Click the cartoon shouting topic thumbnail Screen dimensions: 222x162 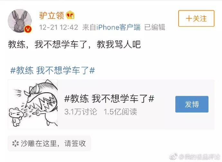click(33, 104)
